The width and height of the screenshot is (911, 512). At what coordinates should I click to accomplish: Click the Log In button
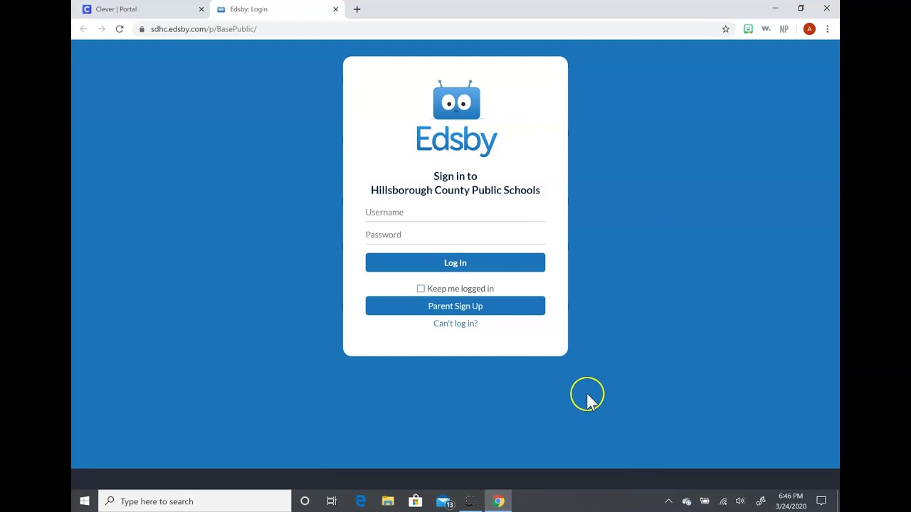[x=455, y=262]
